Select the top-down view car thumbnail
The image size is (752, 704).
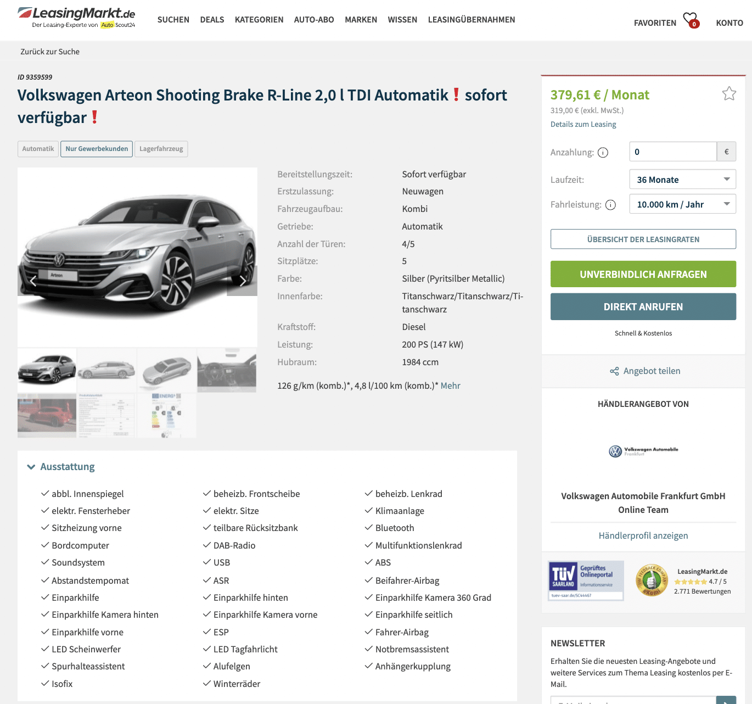pyautogui.click(x=166, y=370)
